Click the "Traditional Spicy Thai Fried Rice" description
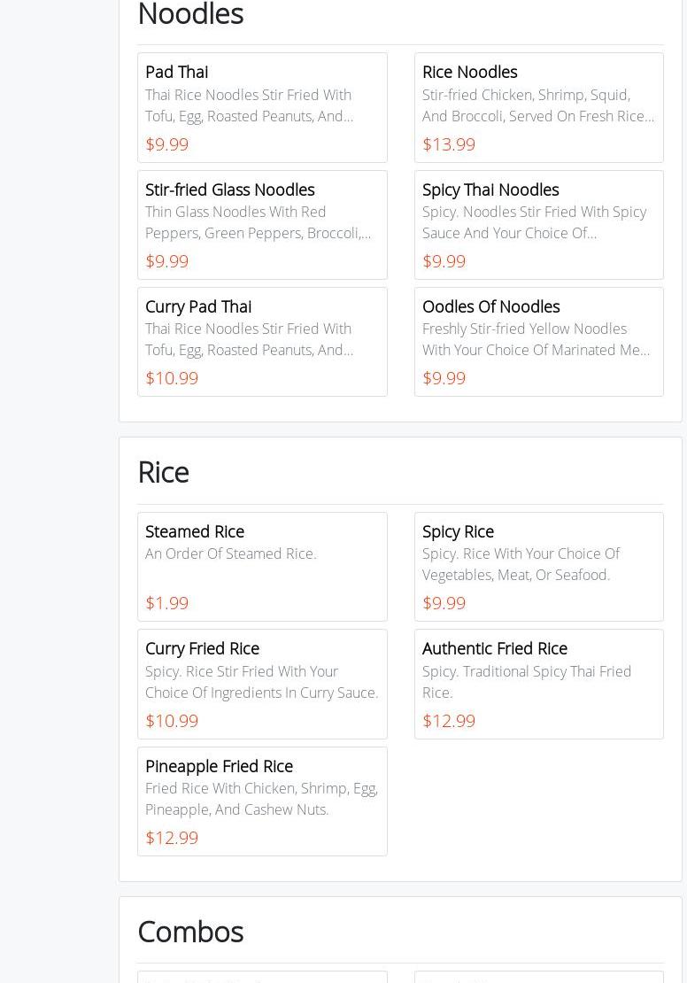The width and height of the screenshot is (687, 983). tap(526, 682)
